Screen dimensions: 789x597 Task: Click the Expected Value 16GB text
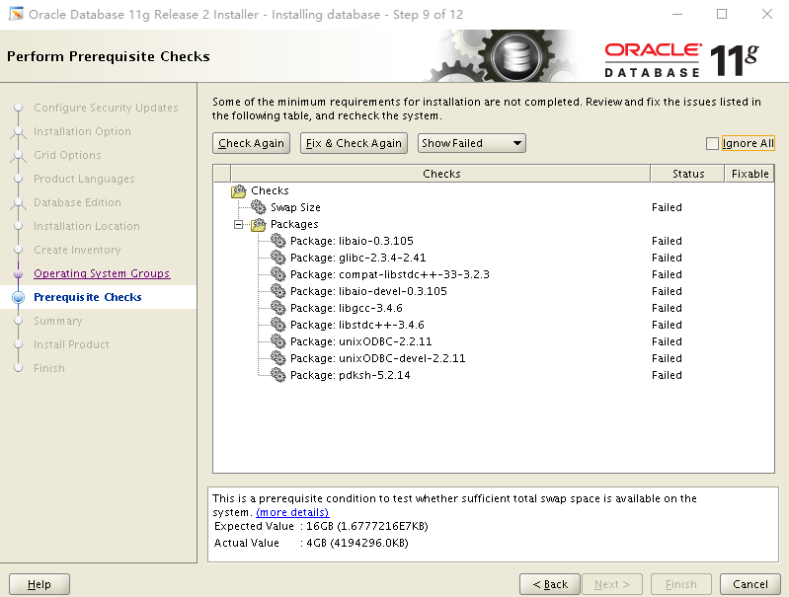coord(321,526)
